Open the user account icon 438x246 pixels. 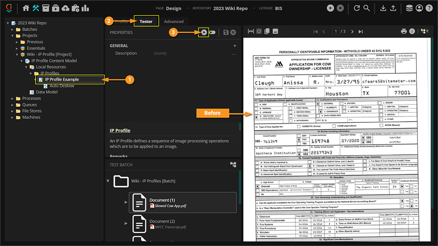click(x=419, y=8)
